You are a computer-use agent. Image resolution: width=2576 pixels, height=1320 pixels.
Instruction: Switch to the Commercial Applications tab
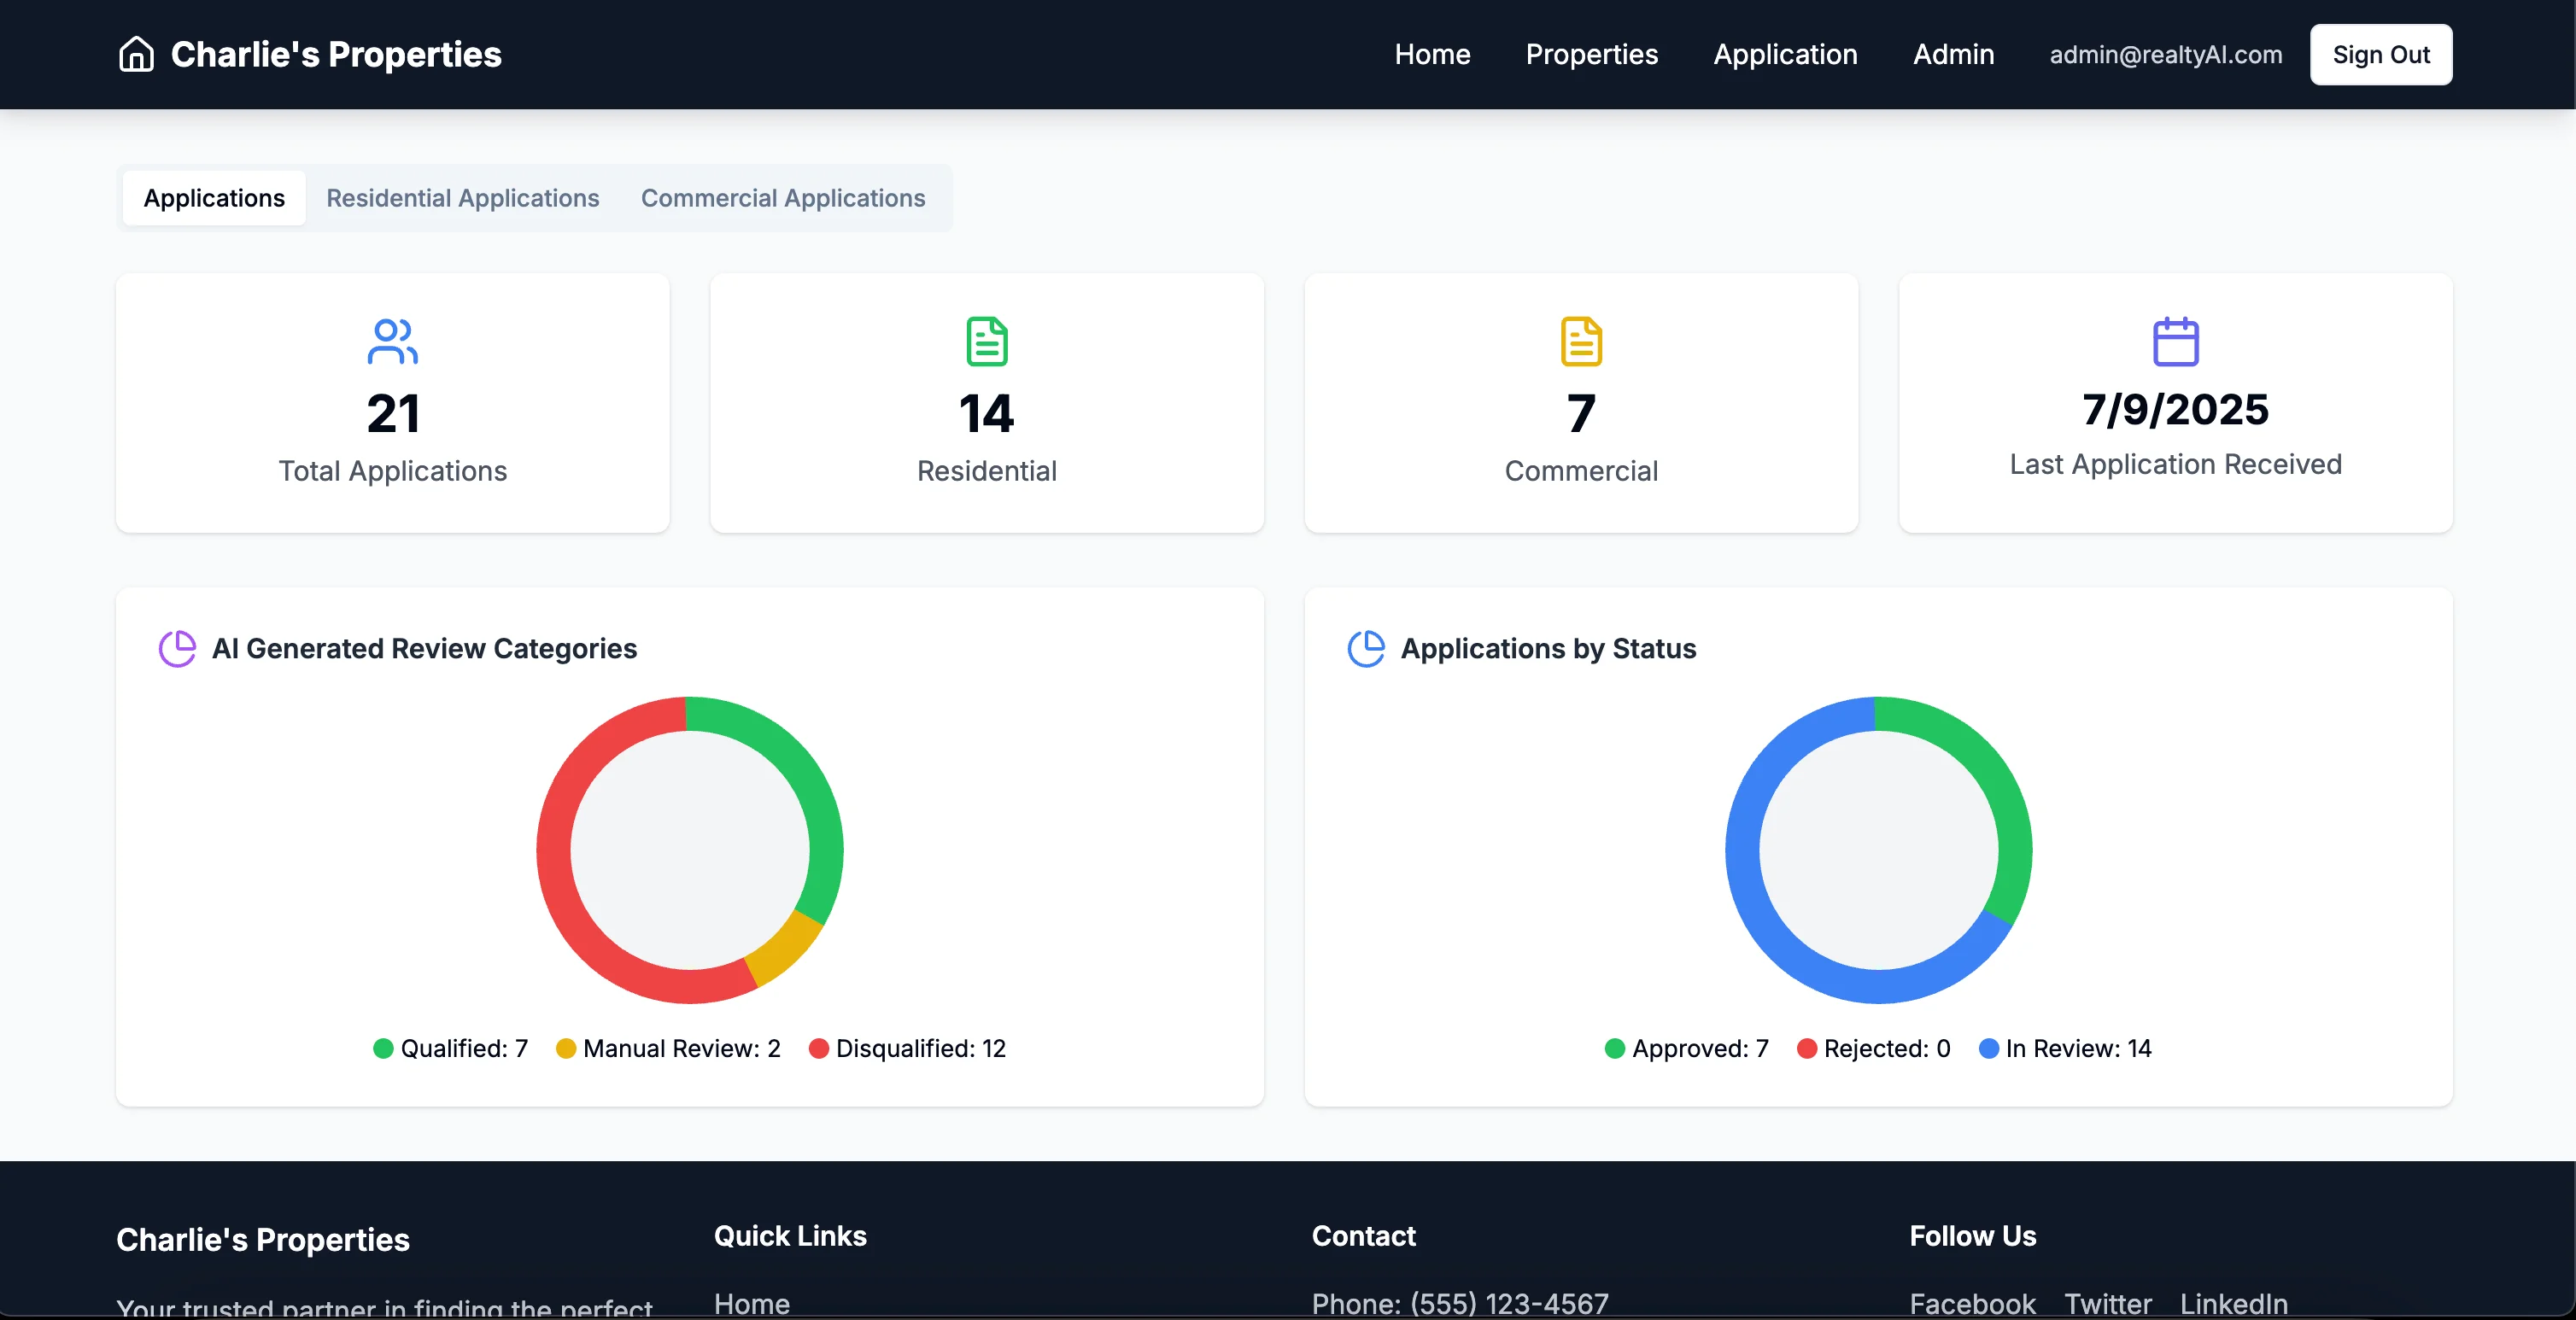click(783, 198)
